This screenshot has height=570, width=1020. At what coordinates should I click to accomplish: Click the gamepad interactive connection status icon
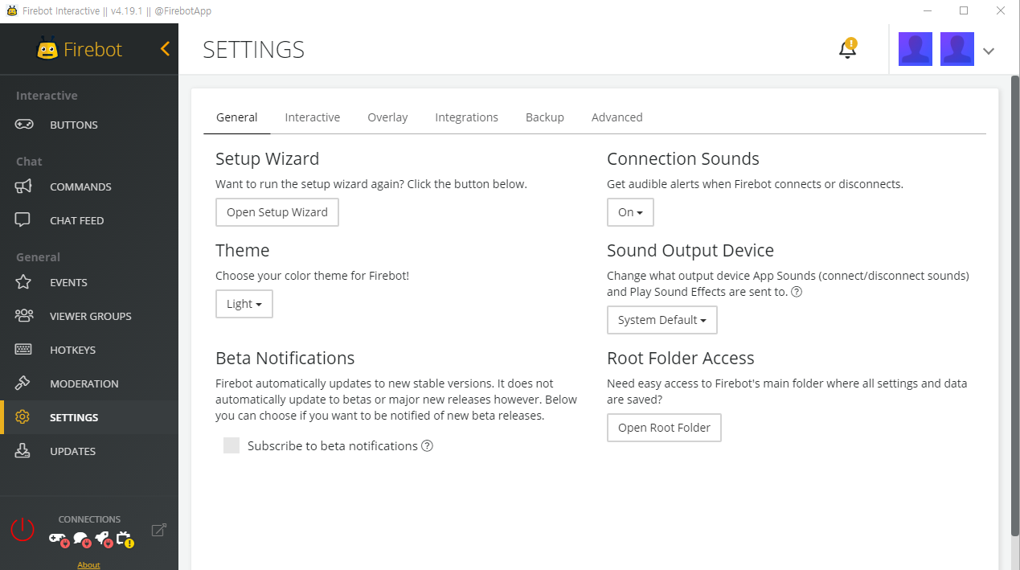(59, 539)
